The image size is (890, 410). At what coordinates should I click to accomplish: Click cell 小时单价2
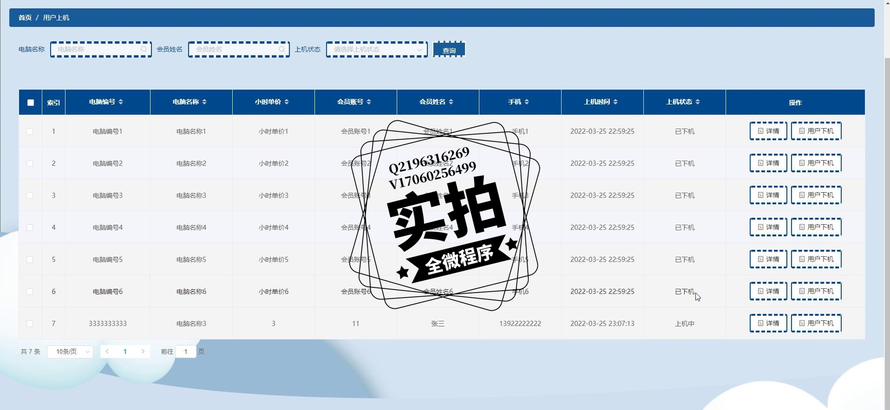pyautogui.click(x=274, y=163)
